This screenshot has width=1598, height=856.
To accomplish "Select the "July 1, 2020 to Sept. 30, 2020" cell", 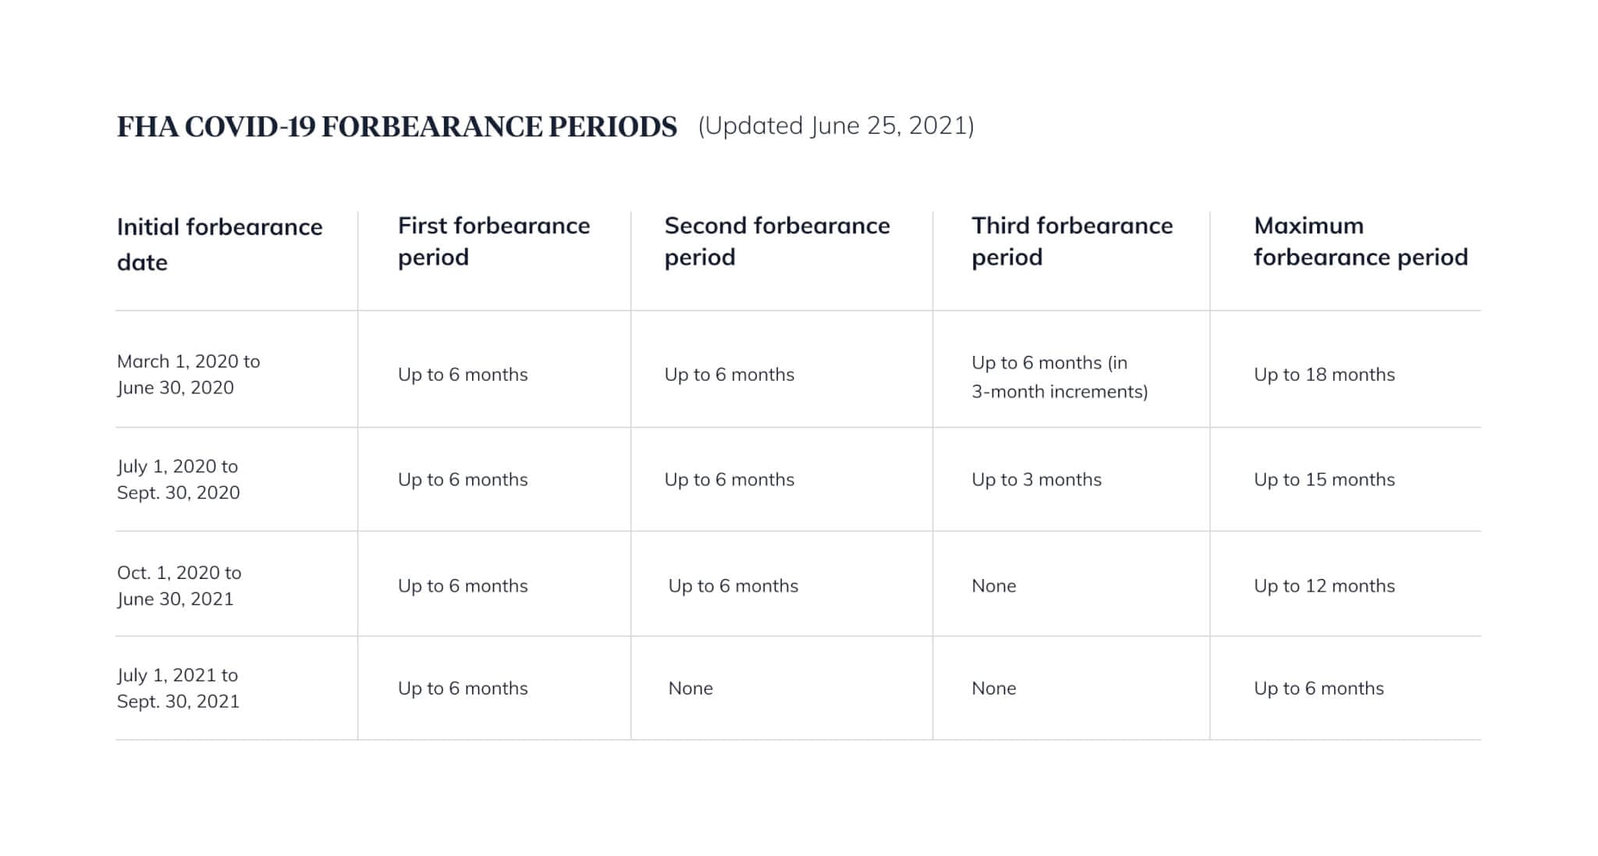I will (178, 479).
